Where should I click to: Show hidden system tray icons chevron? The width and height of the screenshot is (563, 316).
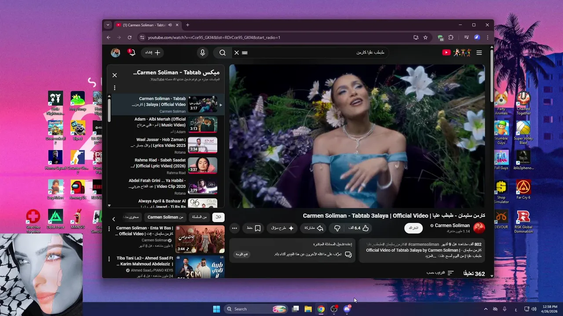(486, 309)
